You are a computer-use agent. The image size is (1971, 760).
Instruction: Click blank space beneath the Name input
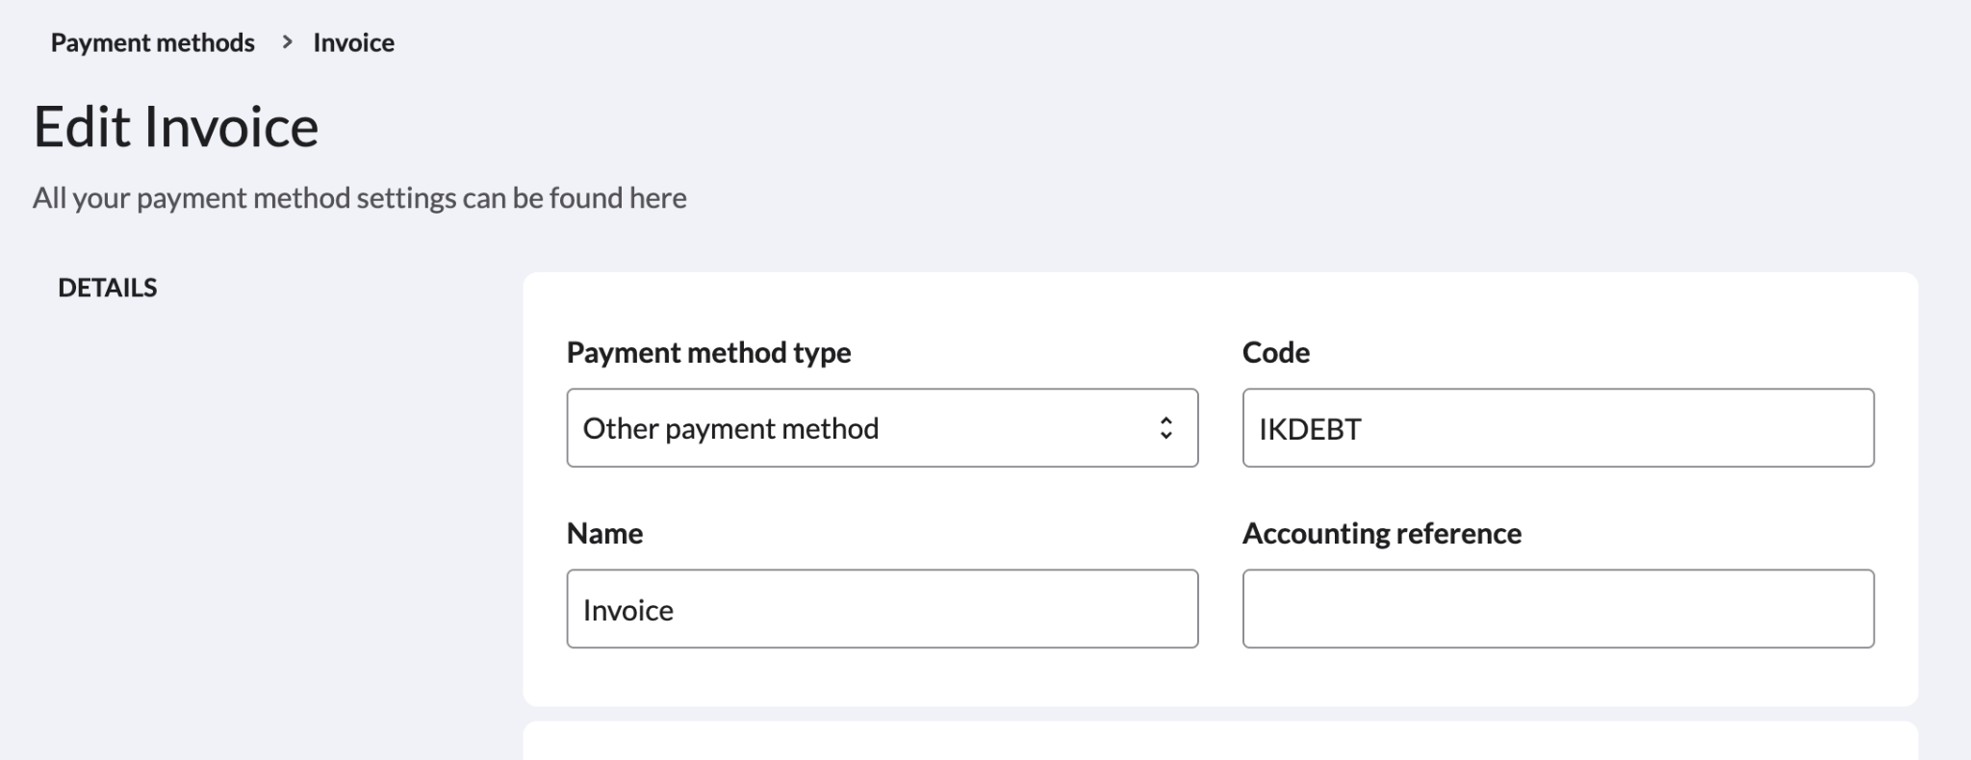tap(882, 678)
